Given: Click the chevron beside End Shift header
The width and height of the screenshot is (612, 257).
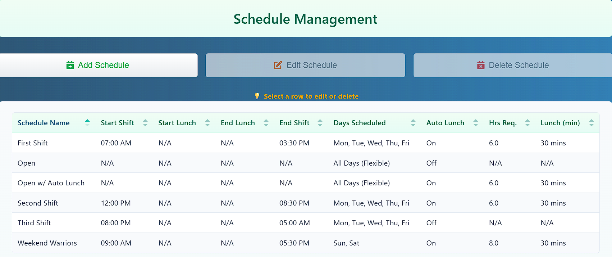Looking at the screenshot, I should (320, 122).
